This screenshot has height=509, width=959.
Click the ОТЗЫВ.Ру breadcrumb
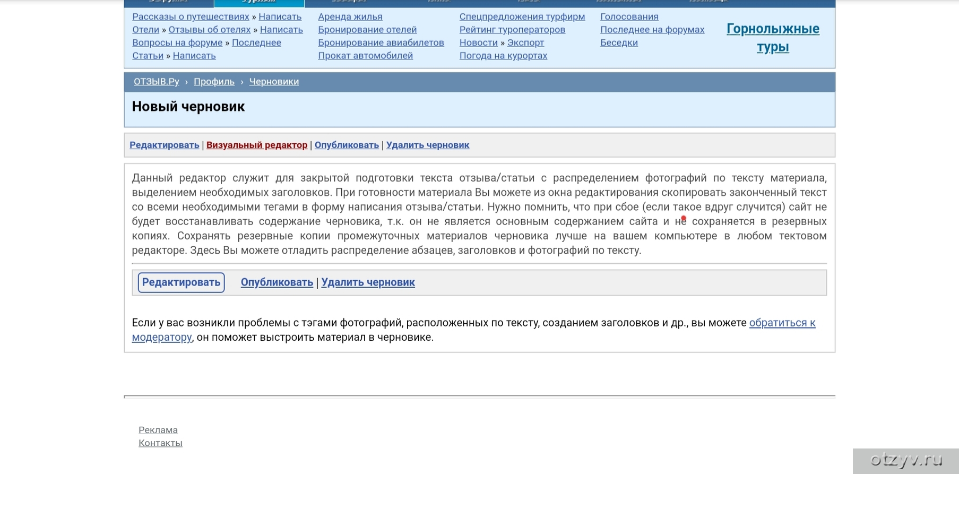pyautogui.click(x=157, y=82)
